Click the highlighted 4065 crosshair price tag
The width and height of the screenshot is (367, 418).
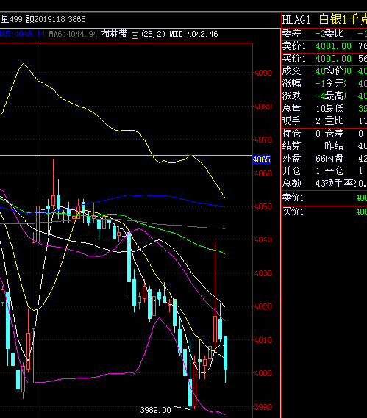[x=262, y=159]
